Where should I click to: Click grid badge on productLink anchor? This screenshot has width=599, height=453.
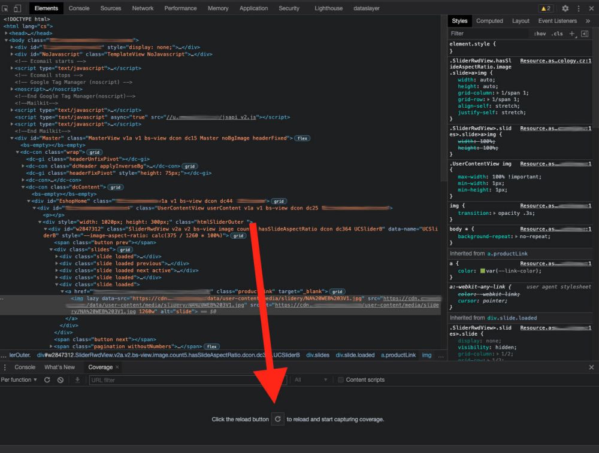click(337, 291)
